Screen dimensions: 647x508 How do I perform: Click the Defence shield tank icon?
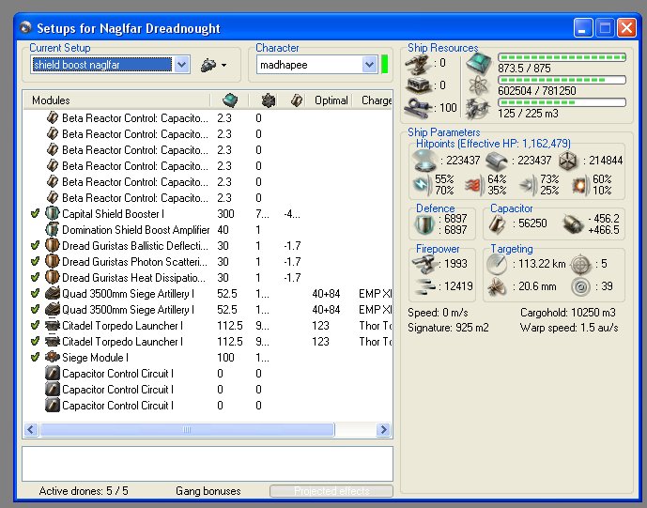425,224
